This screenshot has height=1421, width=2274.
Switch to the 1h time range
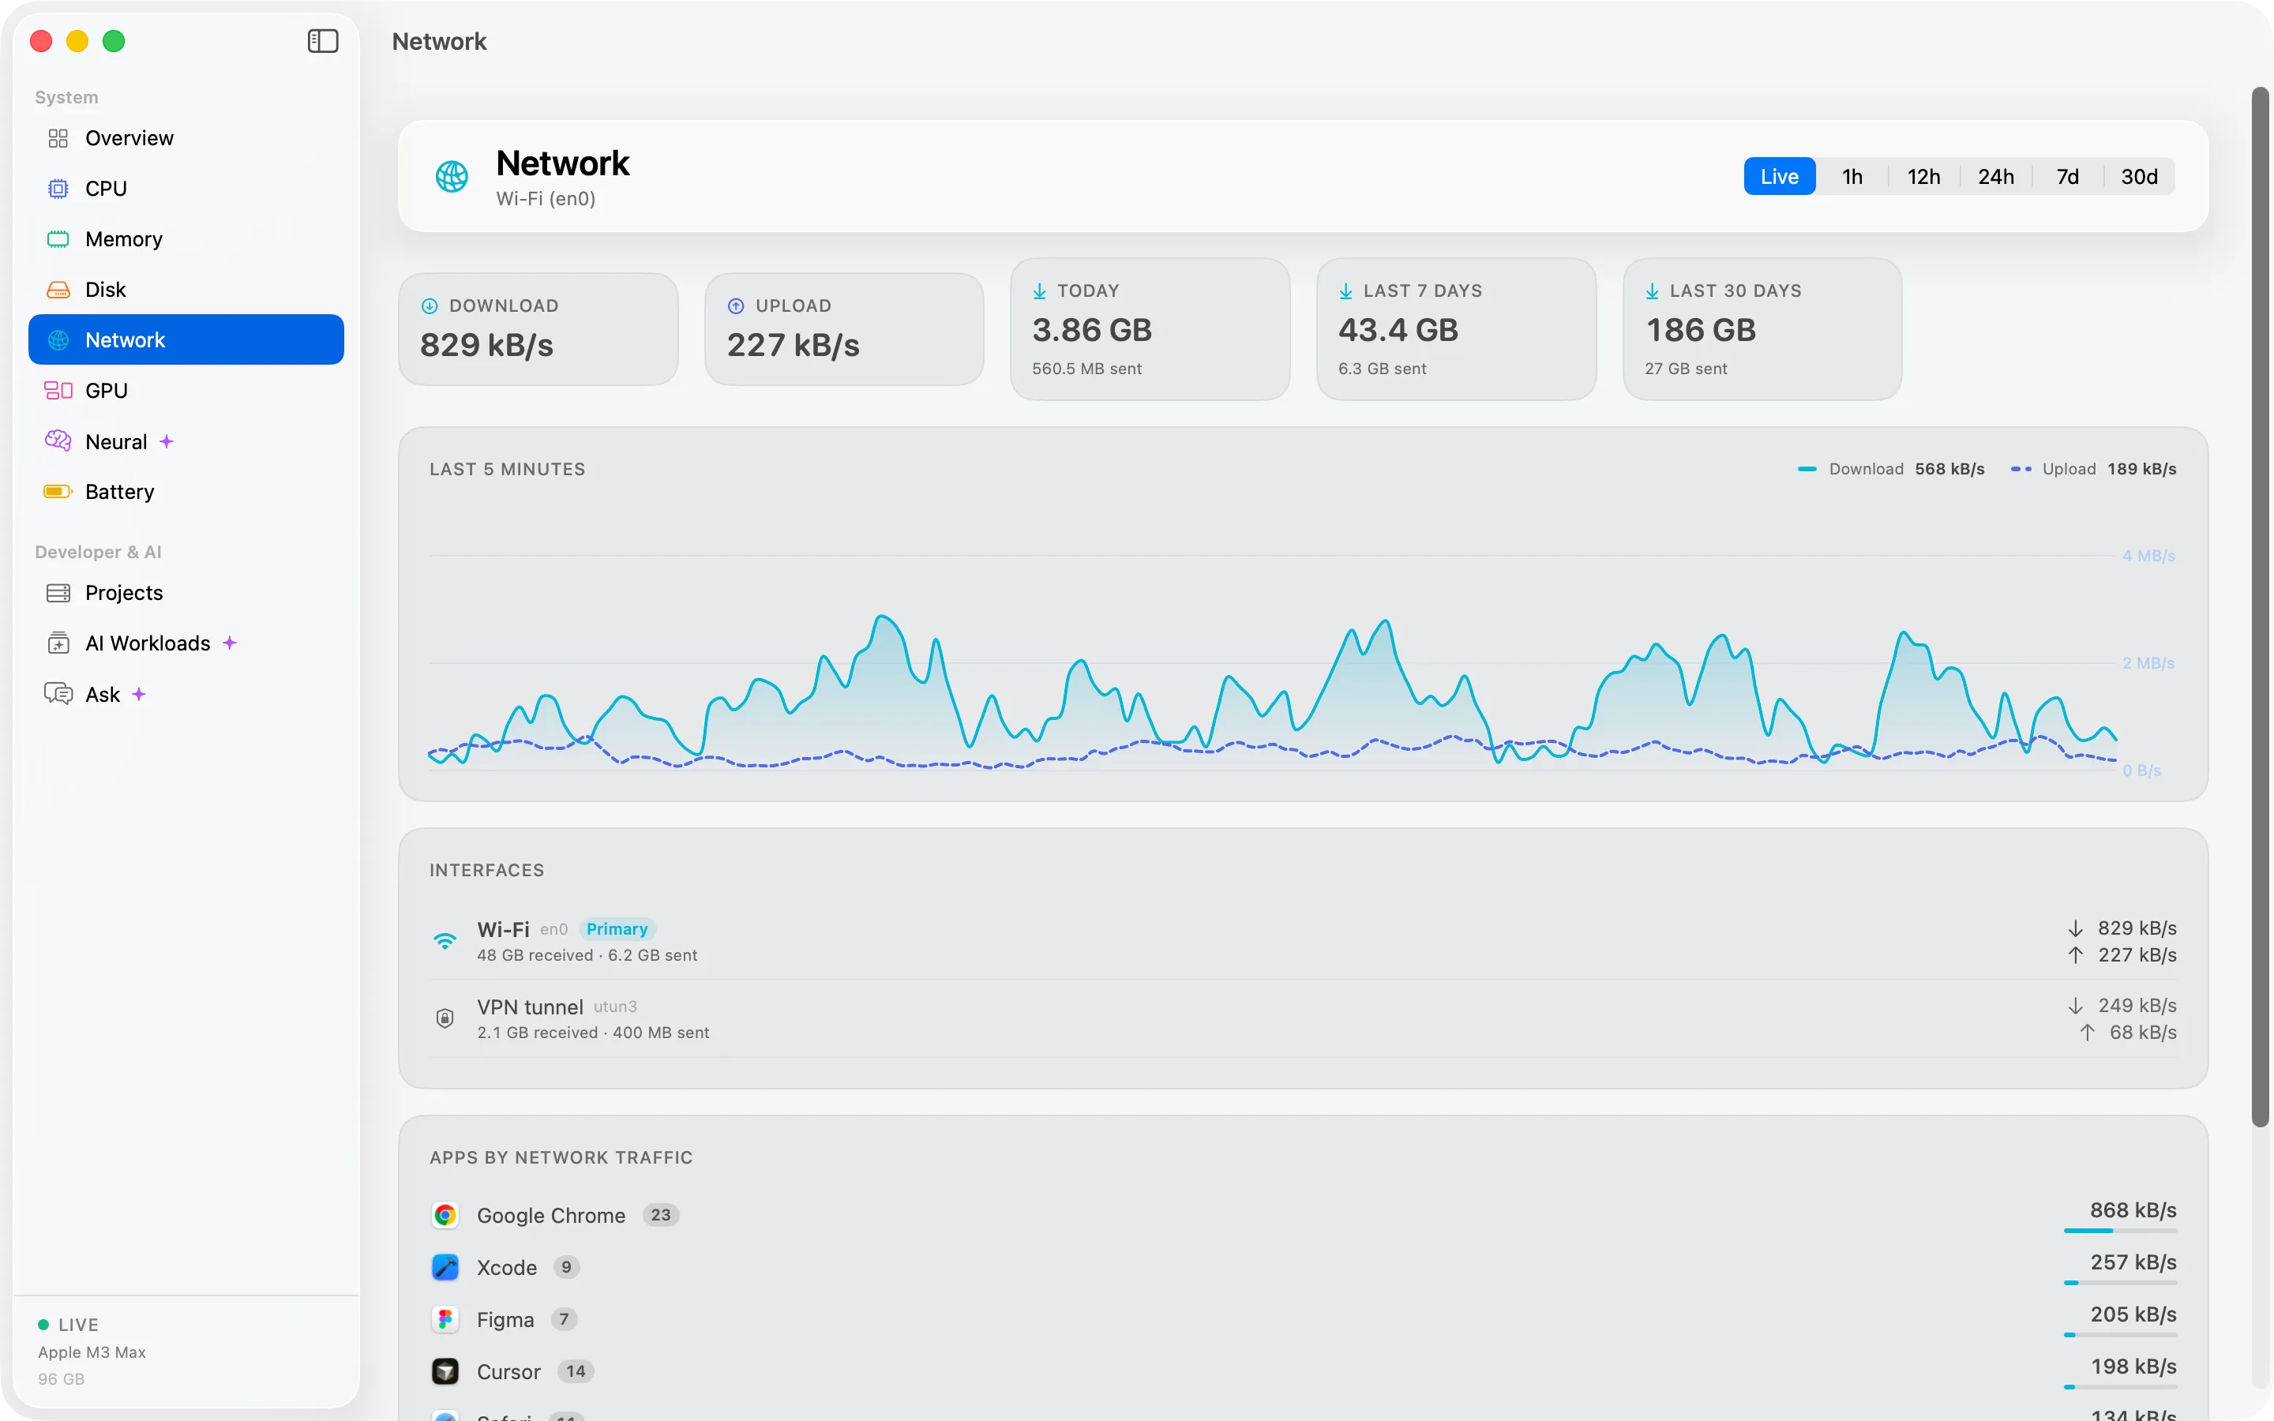(1851, 177)
